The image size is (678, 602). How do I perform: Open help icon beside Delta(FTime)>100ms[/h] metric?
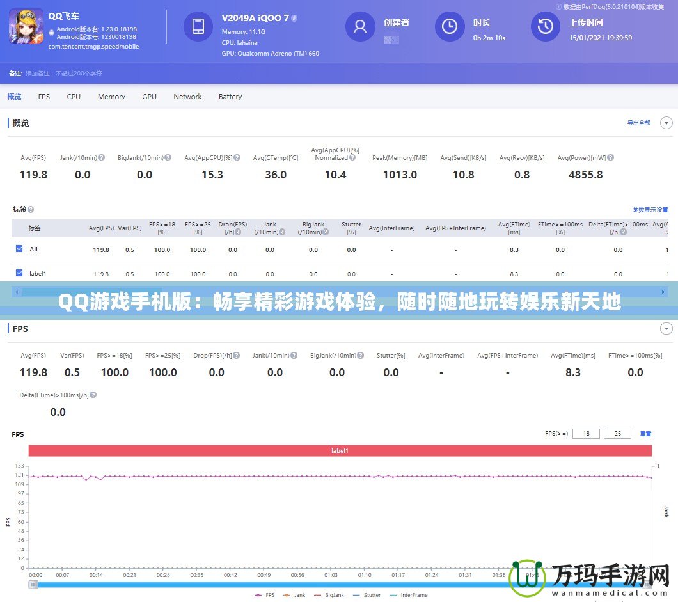pos(93,395)
